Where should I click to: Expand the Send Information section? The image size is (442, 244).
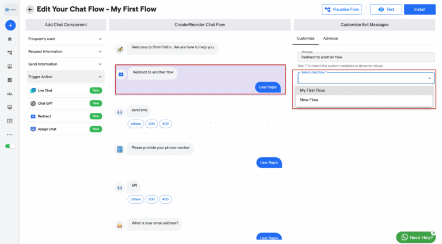point(66,64)
